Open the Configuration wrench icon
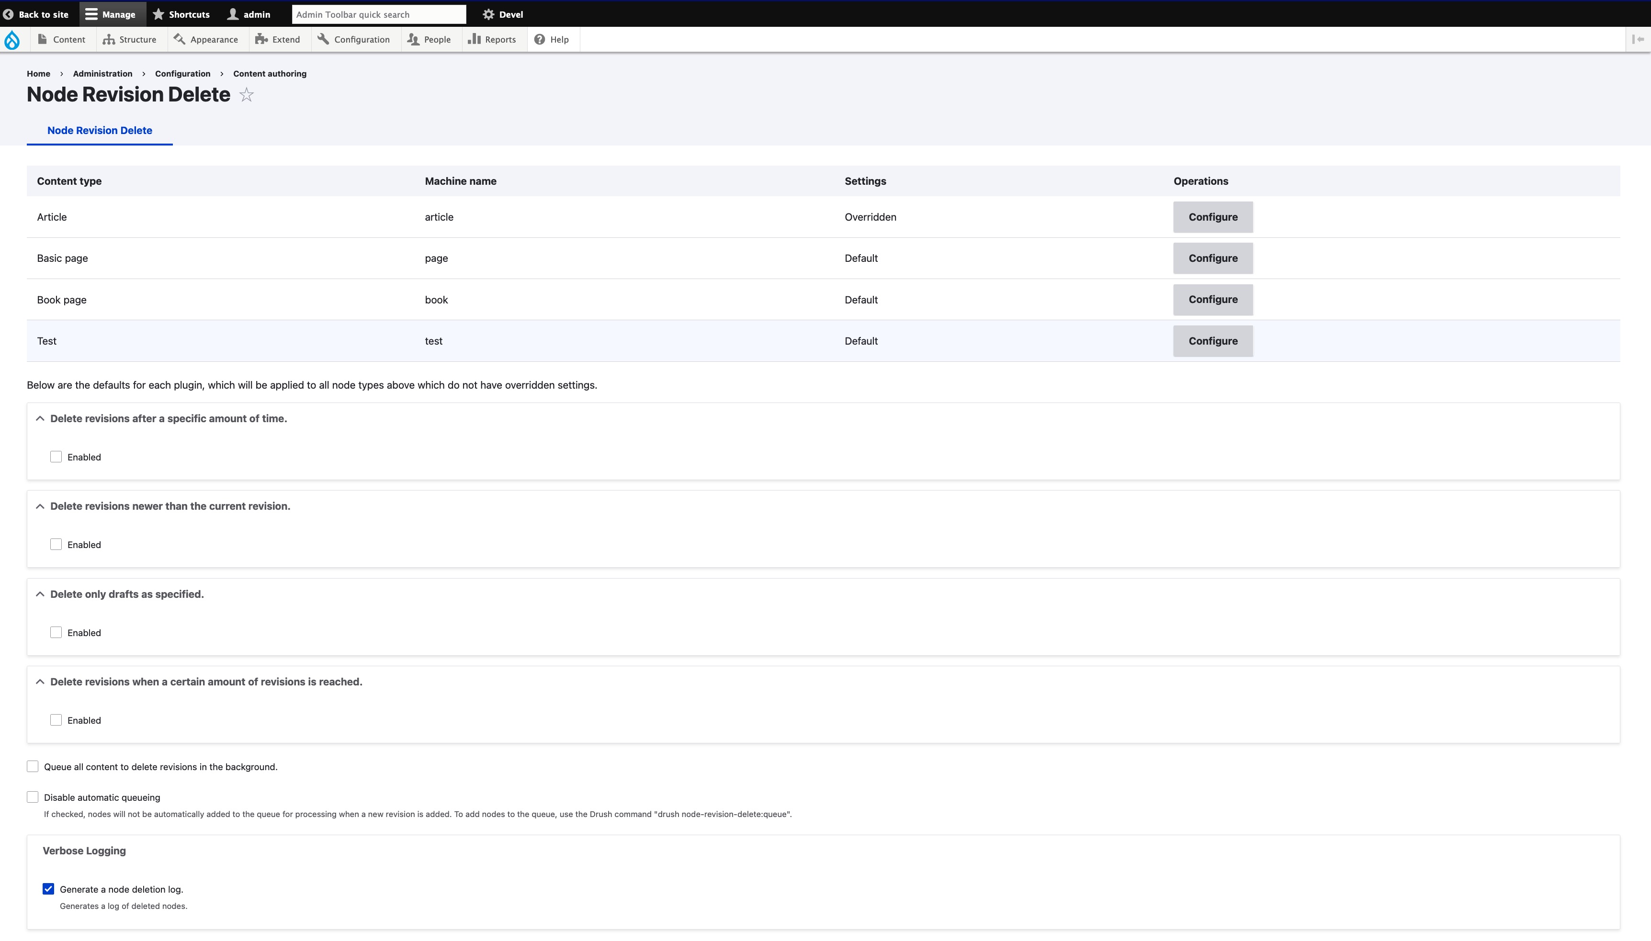The width and height of the screenshot is (1651, 941). coord(323,39)
